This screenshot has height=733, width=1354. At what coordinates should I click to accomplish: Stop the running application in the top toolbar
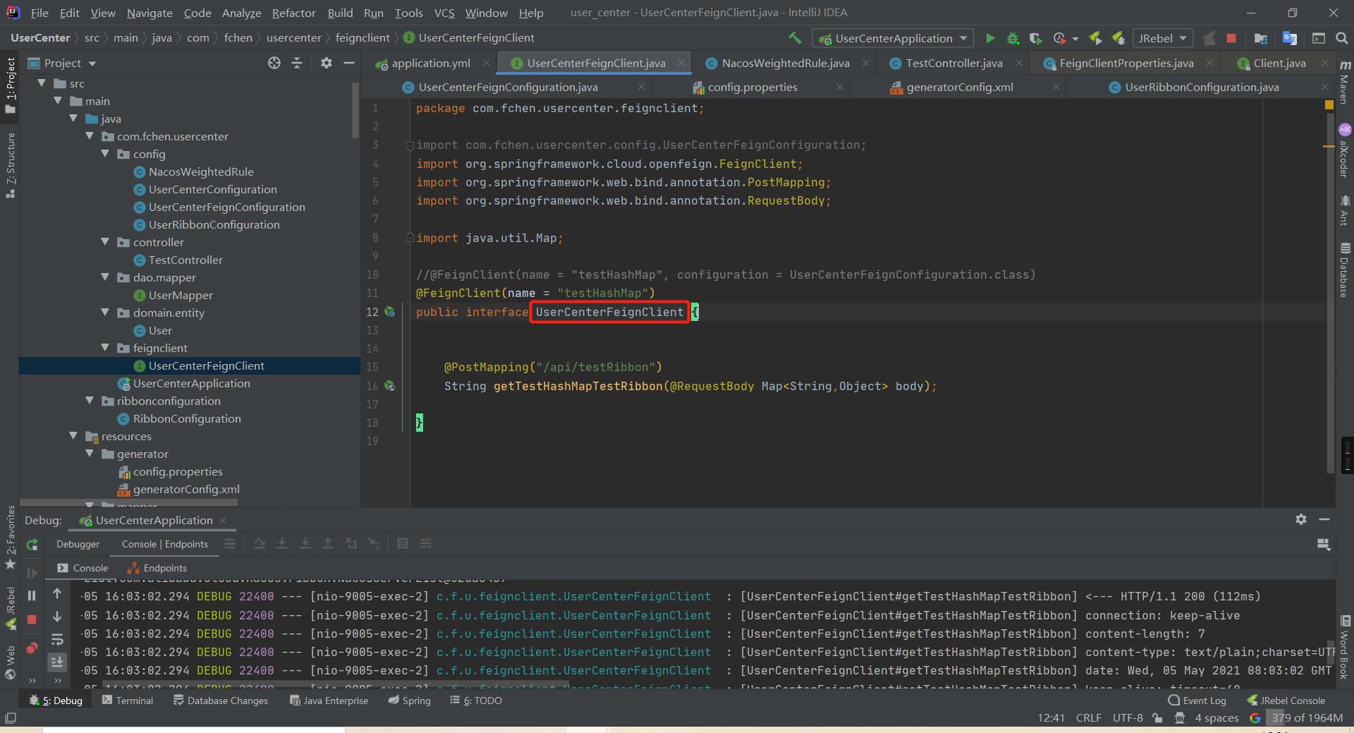point(1231,38)
